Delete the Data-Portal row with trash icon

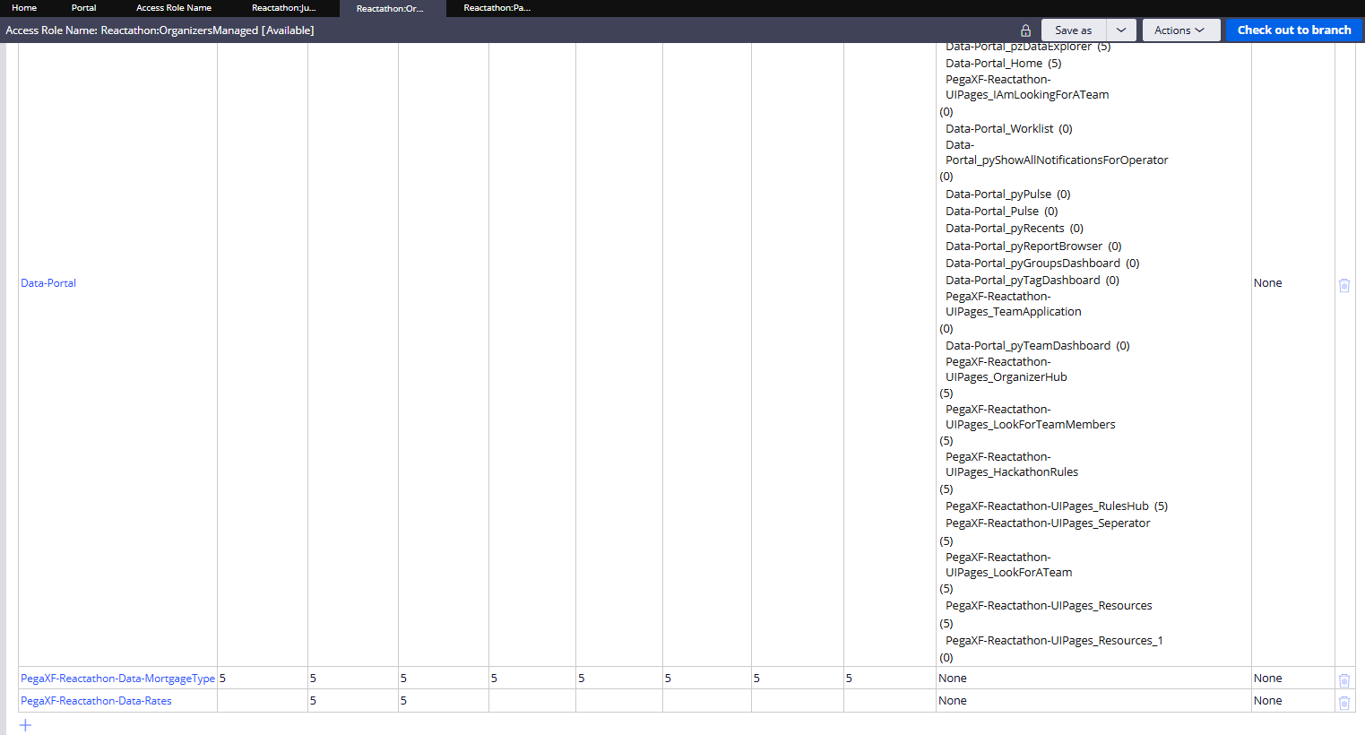[1344, 285]
